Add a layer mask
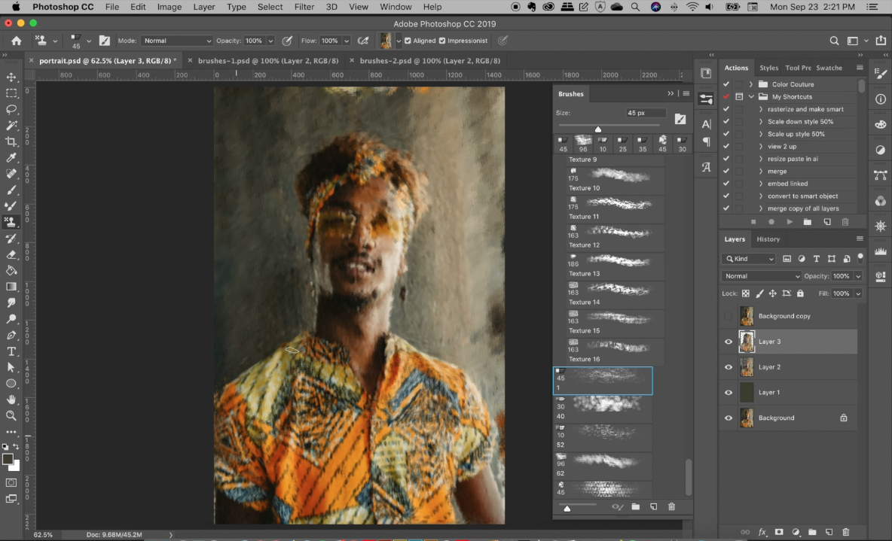This screenshot has height=541, width=892. point(779,532)
